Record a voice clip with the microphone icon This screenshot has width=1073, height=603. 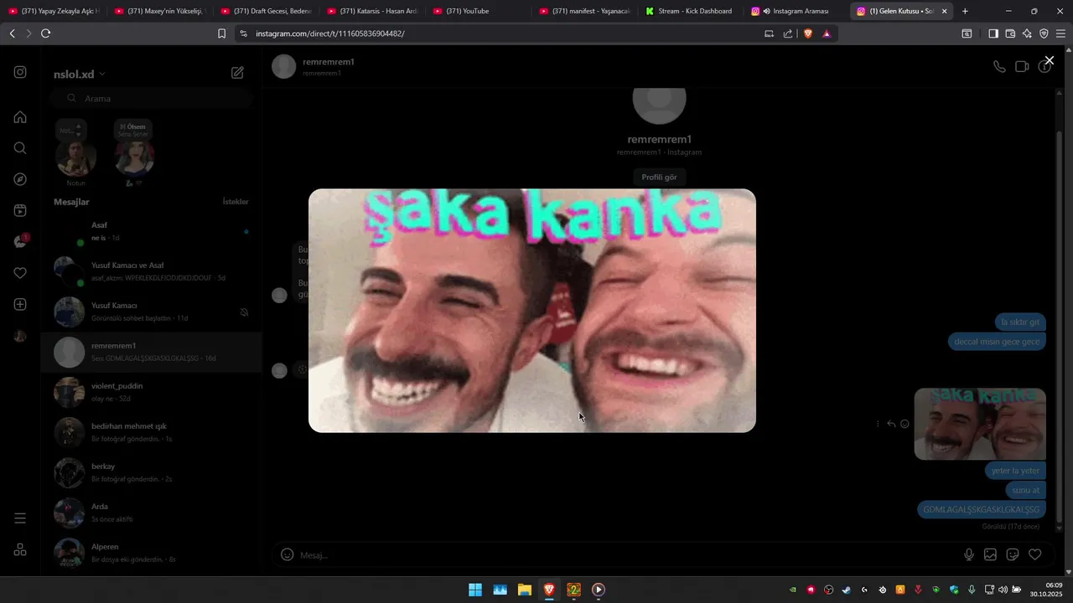tap(969, 554)
